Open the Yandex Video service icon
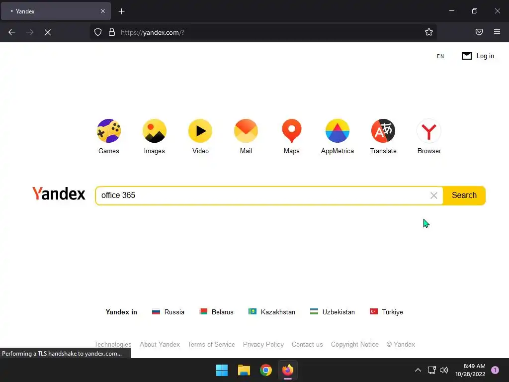The height and width of the screenshot is (382, 509). [200, 131]
